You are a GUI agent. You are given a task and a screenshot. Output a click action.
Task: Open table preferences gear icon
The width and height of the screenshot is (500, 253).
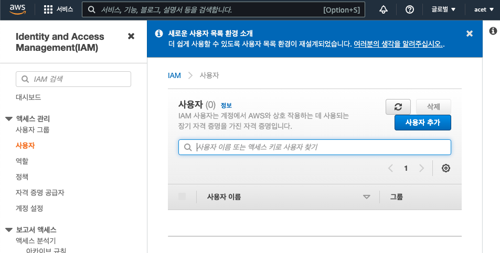coord(446,168)
